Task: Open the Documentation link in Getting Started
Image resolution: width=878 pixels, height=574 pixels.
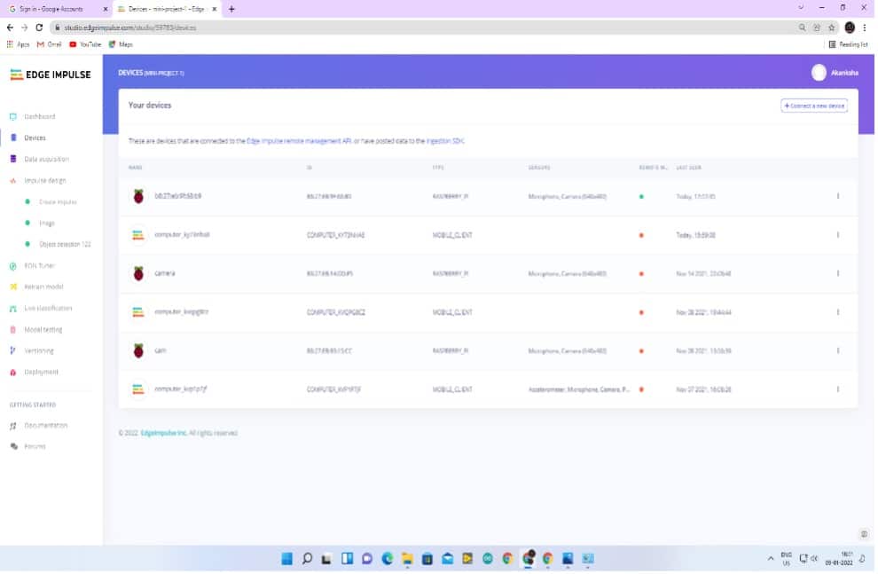Action: click(x=45, y=425)
